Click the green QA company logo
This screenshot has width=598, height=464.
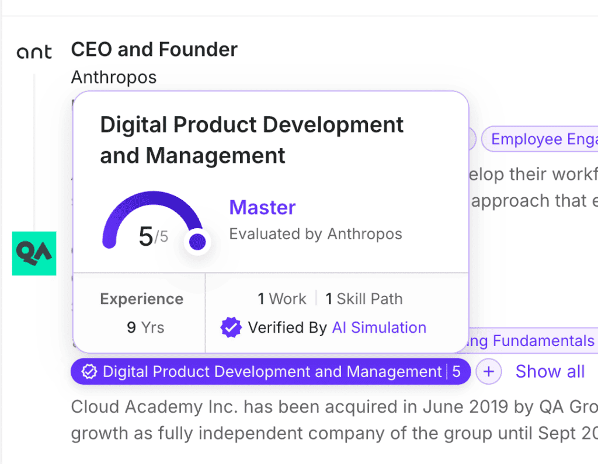click(34, 253)
